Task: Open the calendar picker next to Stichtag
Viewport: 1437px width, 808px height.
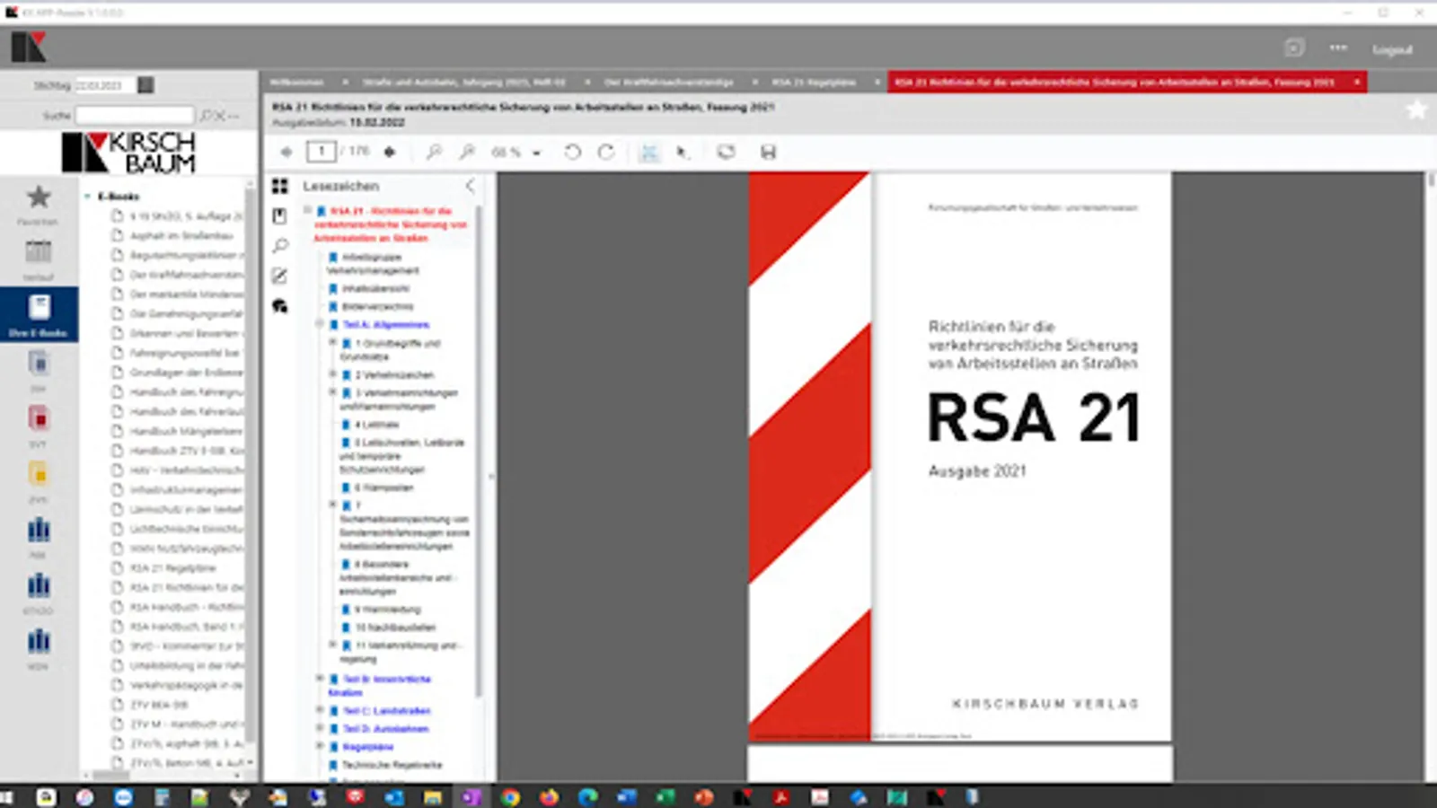Action: pyautogui.click(x=145, y=85)
